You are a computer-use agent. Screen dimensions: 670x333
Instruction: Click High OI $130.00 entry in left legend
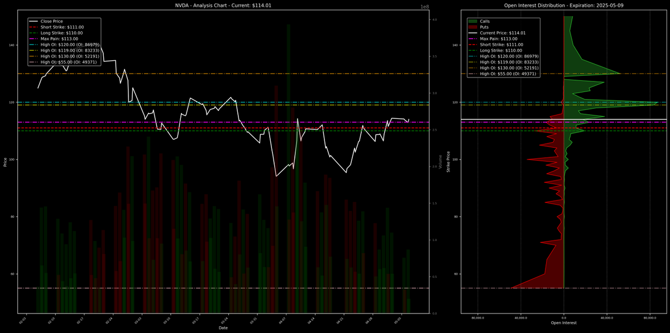click(x=64, y=56)
